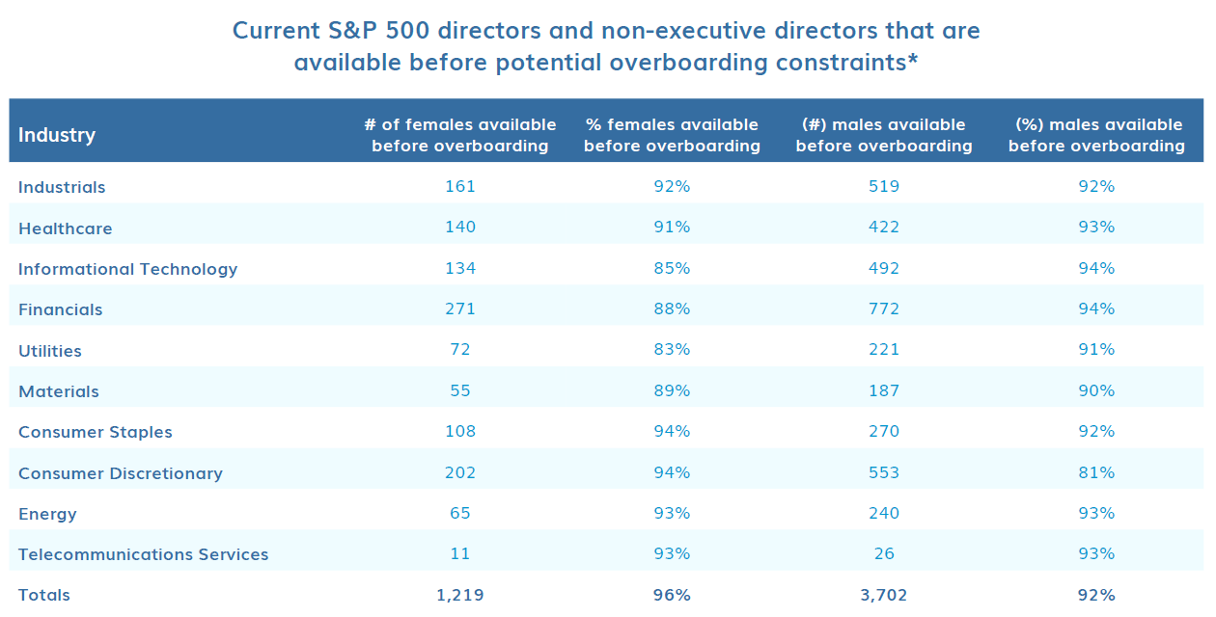1216x617 pixels.
Task: Select the Industrials row label
Action: tap(62, 187)
